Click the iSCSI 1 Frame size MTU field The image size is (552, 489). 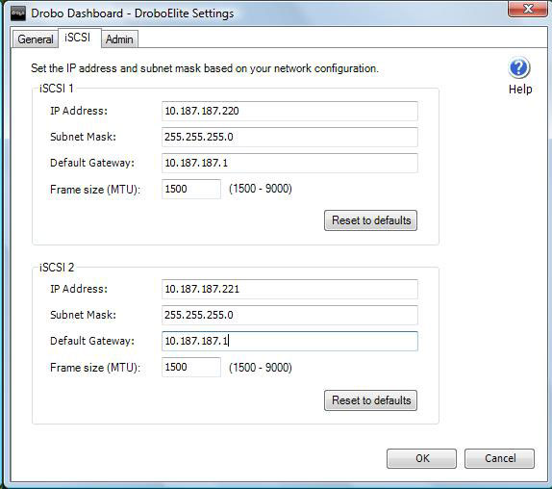(x=191, y=189)
